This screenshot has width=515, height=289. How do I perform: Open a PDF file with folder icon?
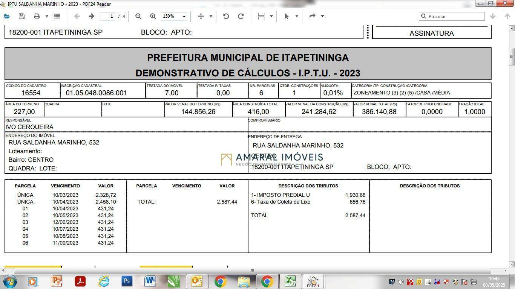7,16
